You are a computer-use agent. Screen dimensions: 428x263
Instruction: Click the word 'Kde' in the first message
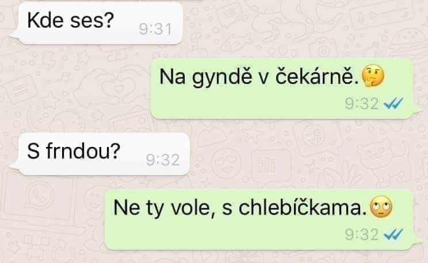[45, 20]
